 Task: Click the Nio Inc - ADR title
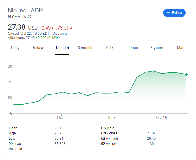pos(26,10)
